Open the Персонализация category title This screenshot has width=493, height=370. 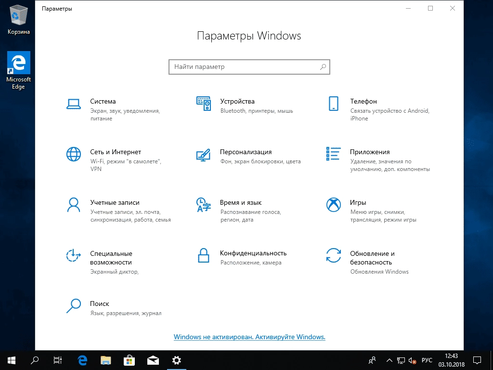[246, 152]
